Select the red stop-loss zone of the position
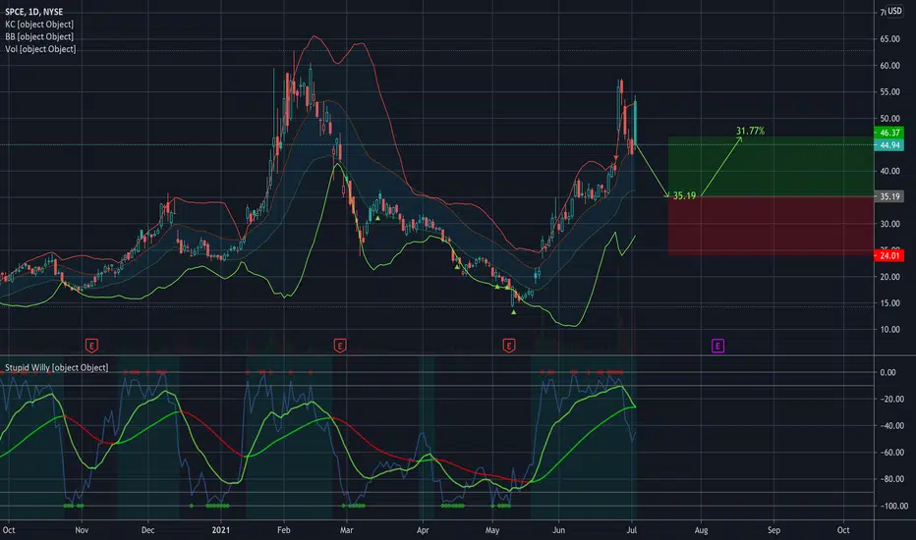The width and height of the screenshot is (916, 540). tap(772, 226)
